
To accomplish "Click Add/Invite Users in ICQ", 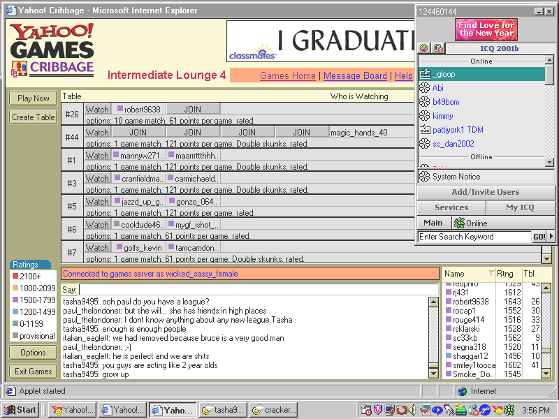I will (x=486, y=192).
